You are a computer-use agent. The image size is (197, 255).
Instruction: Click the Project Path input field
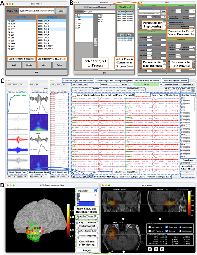[x=37, y=11]
